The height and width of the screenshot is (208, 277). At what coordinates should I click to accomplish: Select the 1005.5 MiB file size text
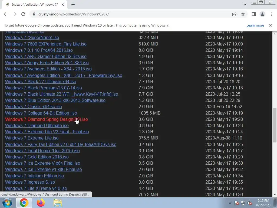pos(149,113)
